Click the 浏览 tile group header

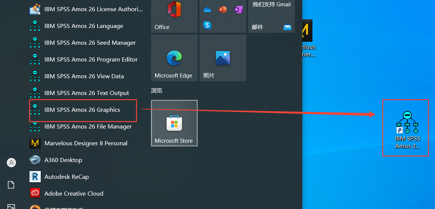pos(157,91)
